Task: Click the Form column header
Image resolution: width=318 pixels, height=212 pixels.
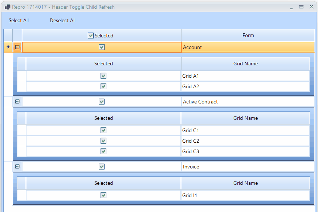Action: 248,36
